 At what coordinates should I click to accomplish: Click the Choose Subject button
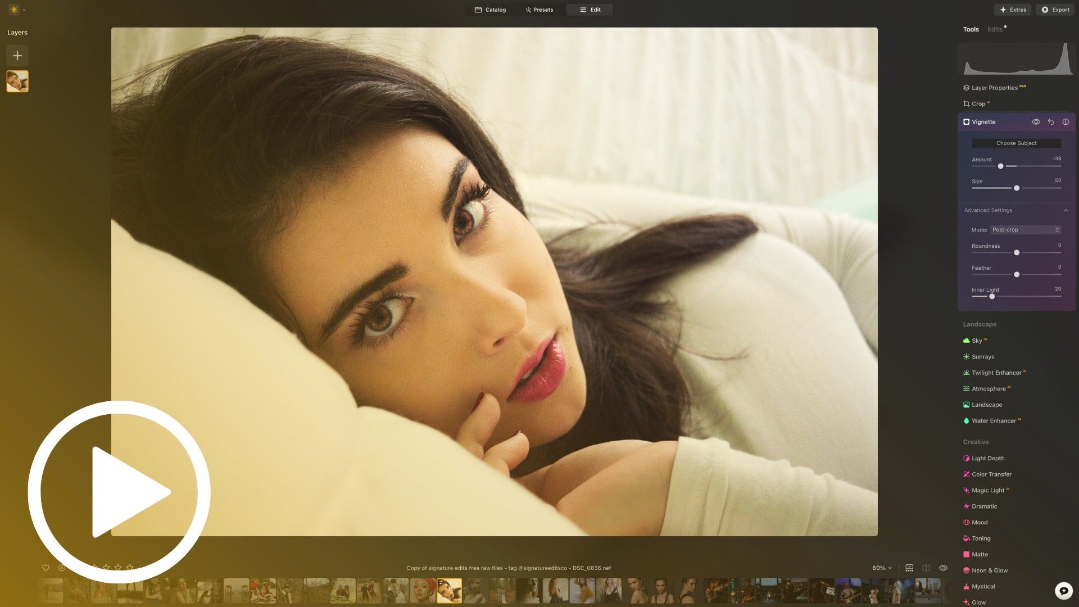(1016, 143)
